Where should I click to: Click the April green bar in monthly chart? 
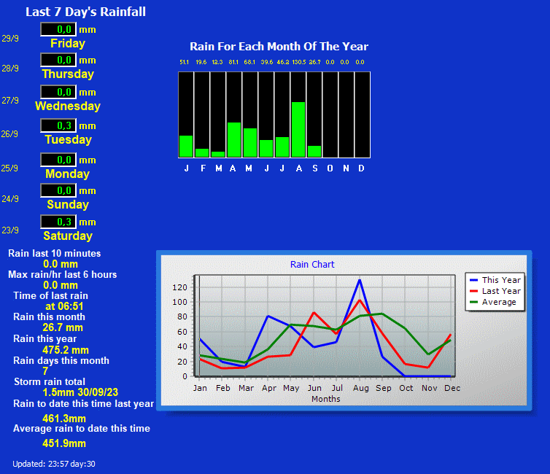tap(234, 139)
